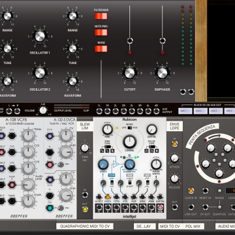Viewport: 235px width, 235px height.
Task: Click the A-108 VCF8 Frequency knob
Action: point(28,136)
